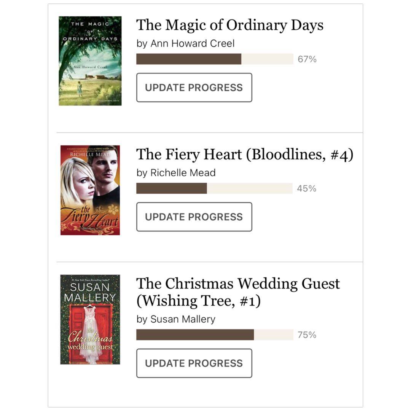411x411 pixels.
Task: Click the 67% progress bar filled portion
Action: tap(189, 59)
